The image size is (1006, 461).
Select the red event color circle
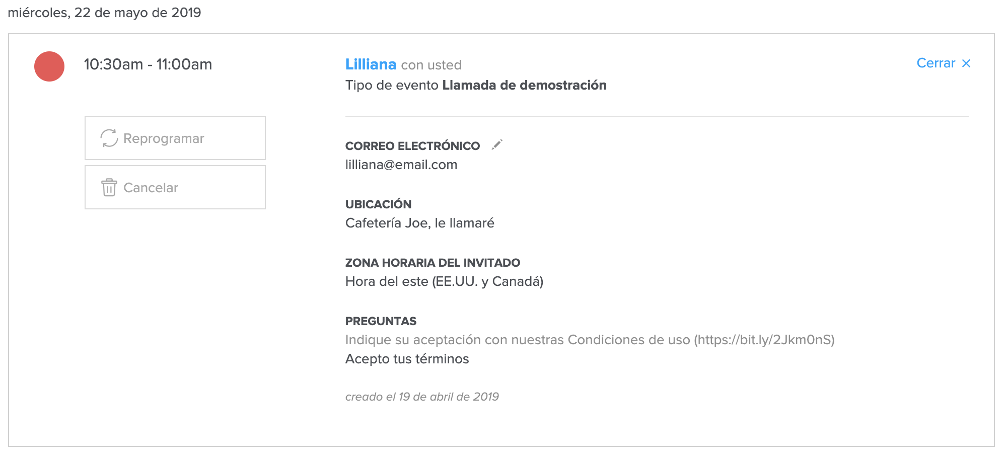(x=49, y=66)
